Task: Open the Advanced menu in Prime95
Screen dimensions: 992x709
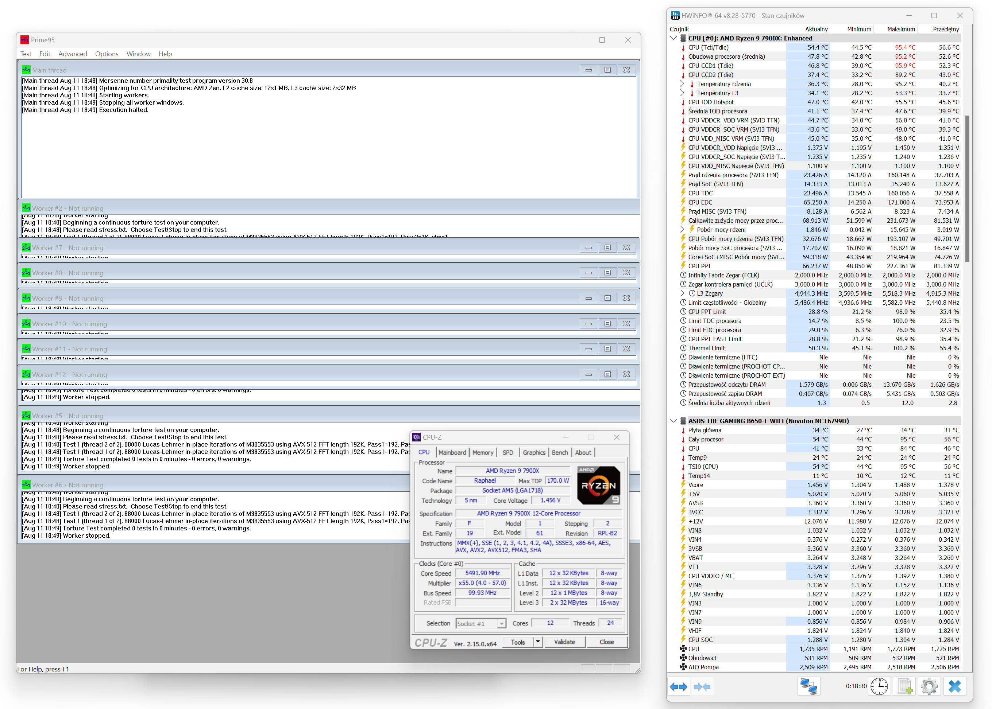Action: click(x=73, y=54)
